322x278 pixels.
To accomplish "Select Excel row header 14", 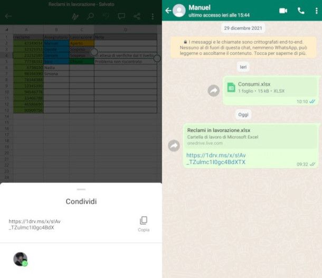I will (6, 117).
